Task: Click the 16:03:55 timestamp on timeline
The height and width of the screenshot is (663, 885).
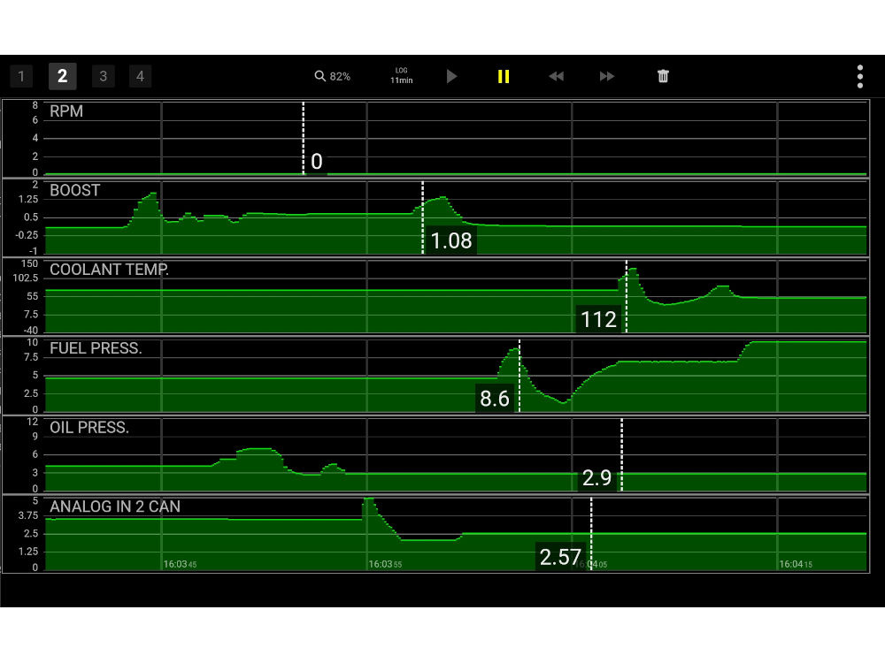Action: (385, 564)
